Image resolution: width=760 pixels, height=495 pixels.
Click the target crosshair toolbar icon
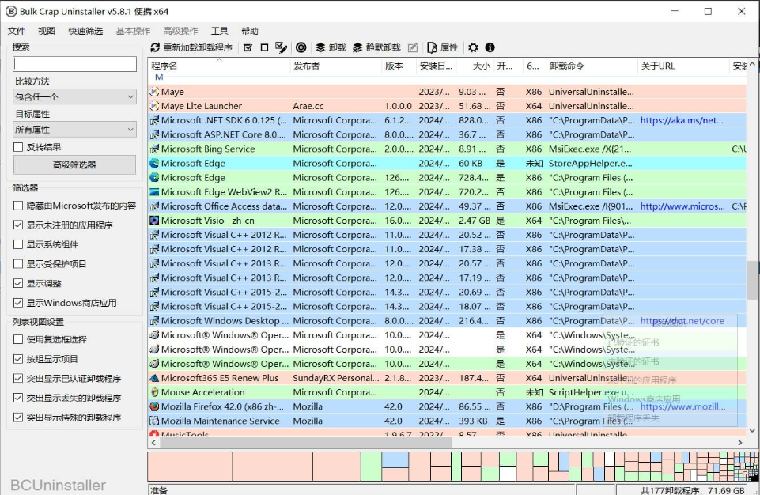tap(301, 47)
